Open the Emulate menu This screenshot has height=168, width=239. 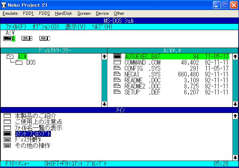tap(10, 13)
